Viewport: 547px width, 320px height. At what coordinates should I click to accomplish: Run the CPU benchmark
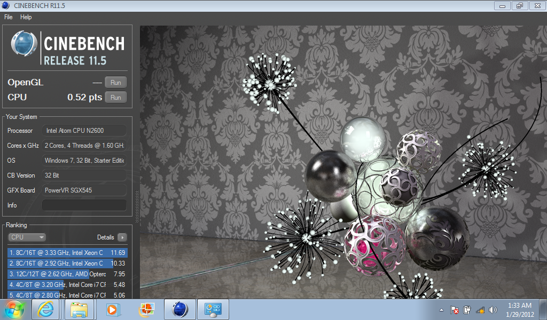pyautogui.click(x=116, y=98)
